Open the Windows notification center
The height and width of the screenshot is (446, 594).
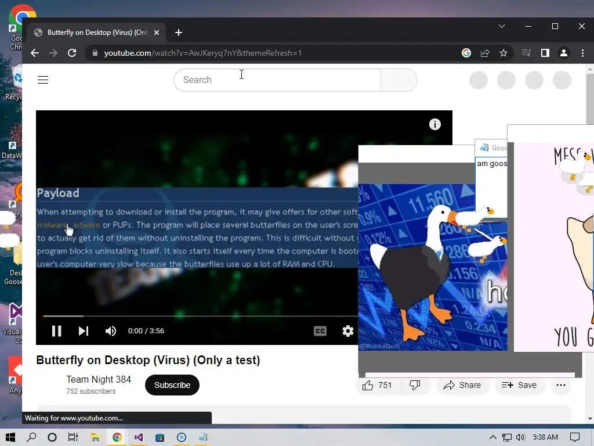[x=575, y=437]
